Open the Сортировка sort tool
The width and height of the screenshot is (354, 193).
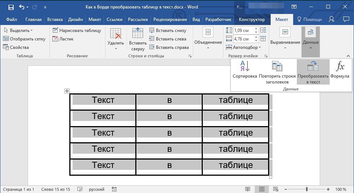coord(244,72)
